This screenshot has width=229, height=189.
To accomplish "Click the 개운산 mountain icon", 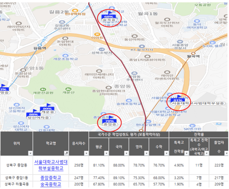I will click(x=68, y=89).
